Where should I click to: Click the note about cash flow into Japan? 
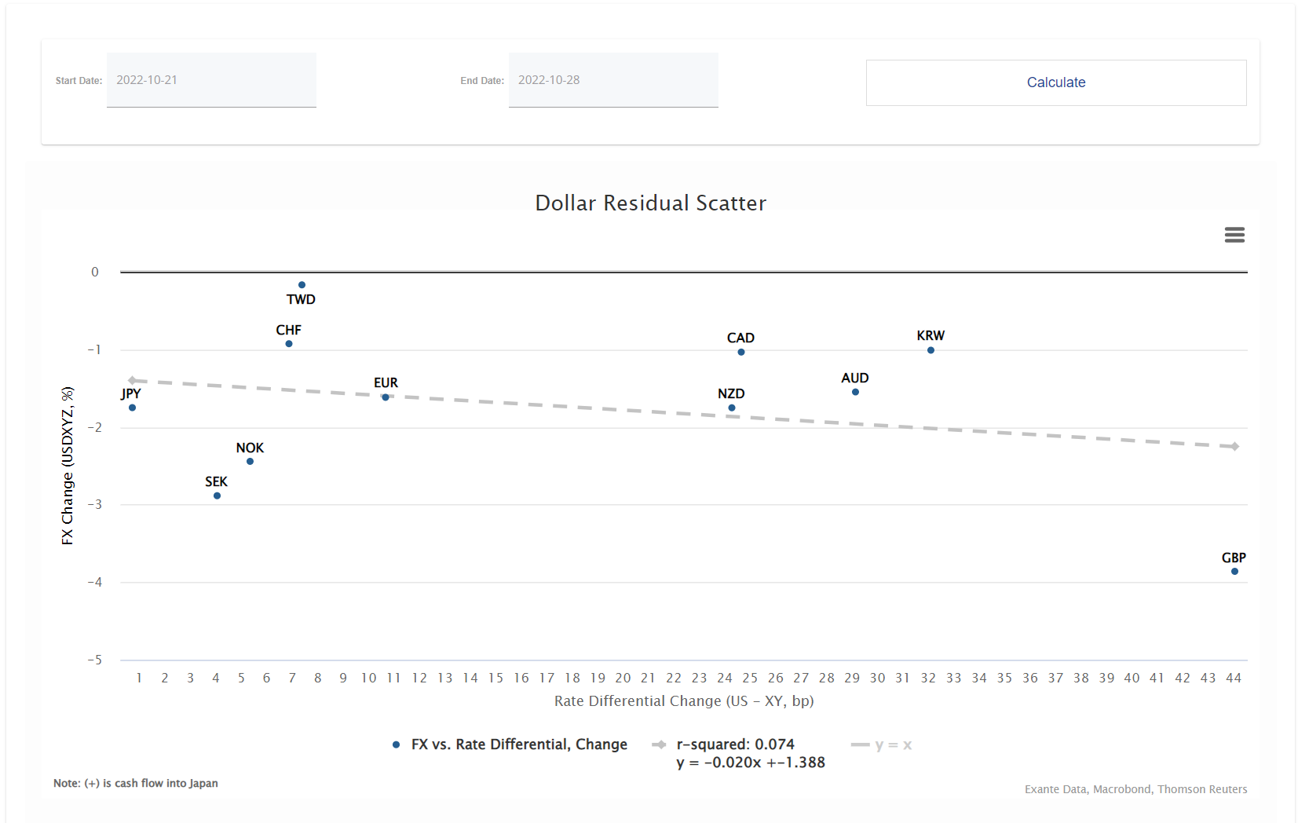pyautogui.click(x=135, y=783)
